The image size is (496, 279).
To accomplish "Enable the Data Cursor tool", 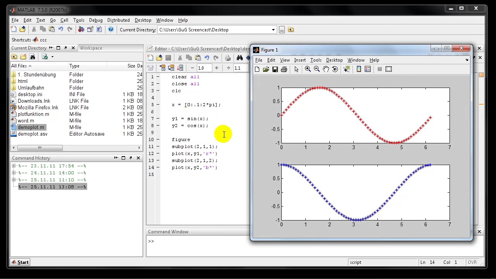I will coord(347,69).
